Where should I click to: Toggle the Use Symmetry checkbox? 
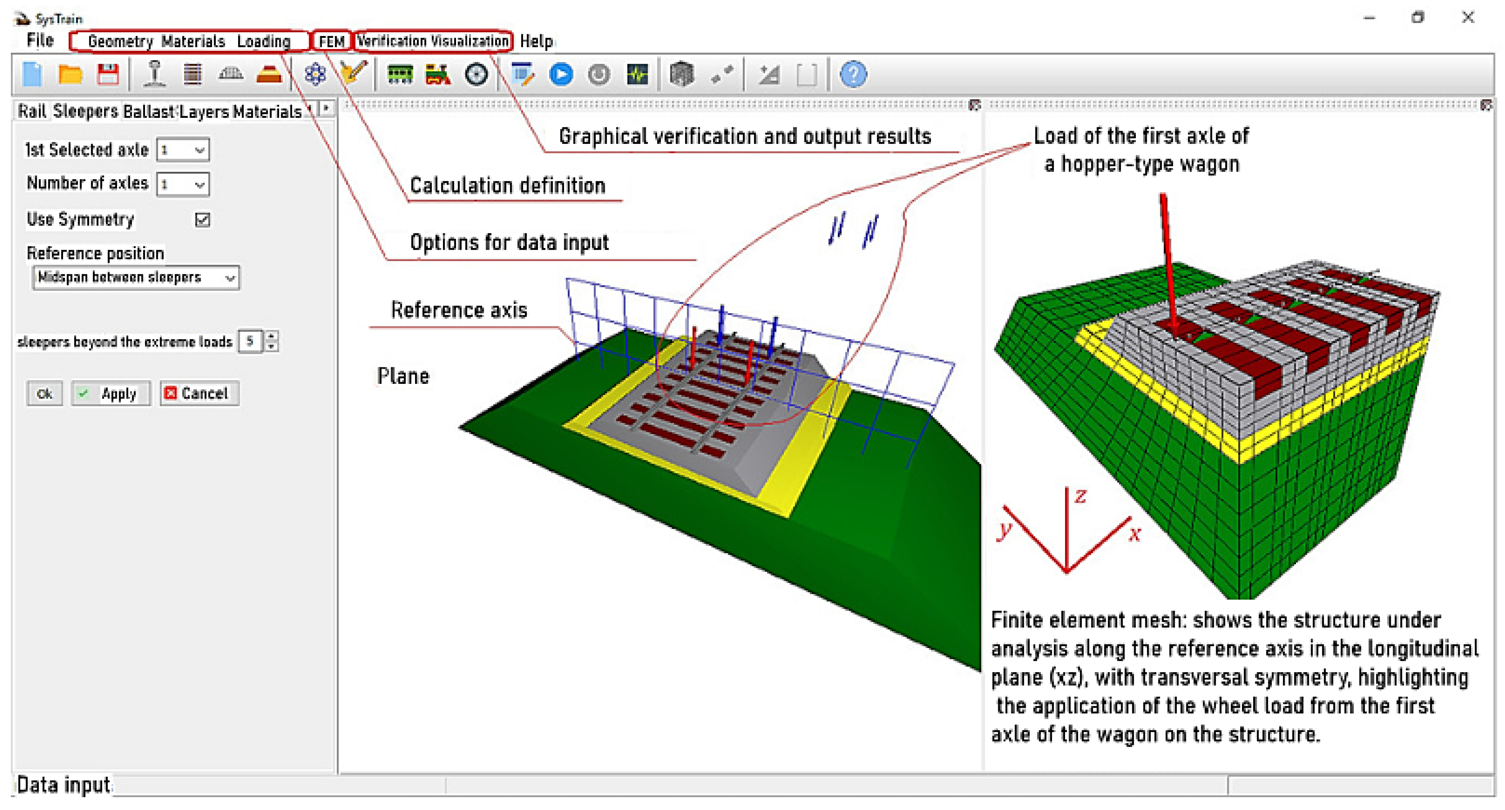click(202, 219)
